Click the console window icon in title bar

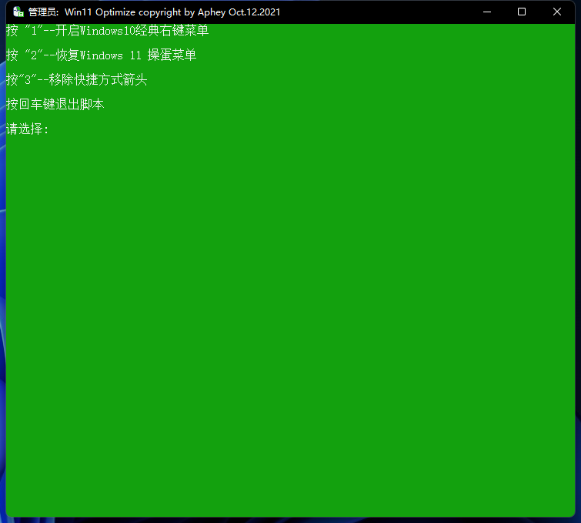[x=18, y=12]
